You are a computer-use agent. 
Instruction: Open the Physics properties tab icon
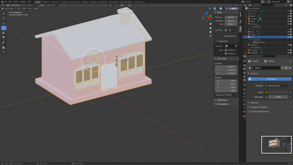[x=244, y=101]
